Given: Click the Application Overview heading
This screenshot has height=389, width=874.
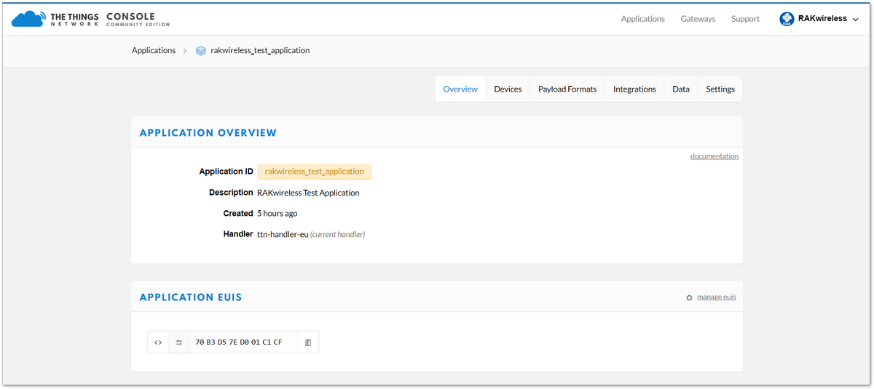Looking at the screenshot, I should click(208, 133).
